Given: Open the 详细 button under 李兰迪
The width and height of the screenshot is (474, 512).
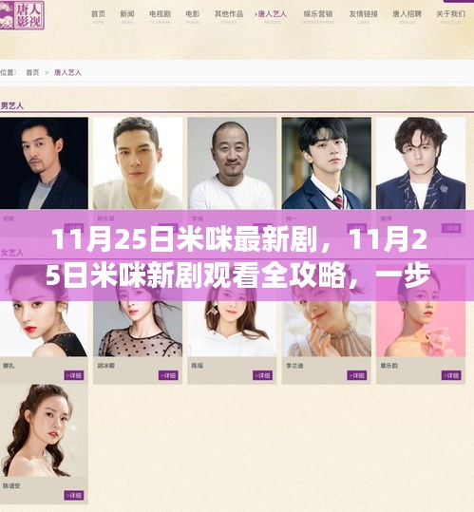Looking at the screenshot, I should point(357,375).
